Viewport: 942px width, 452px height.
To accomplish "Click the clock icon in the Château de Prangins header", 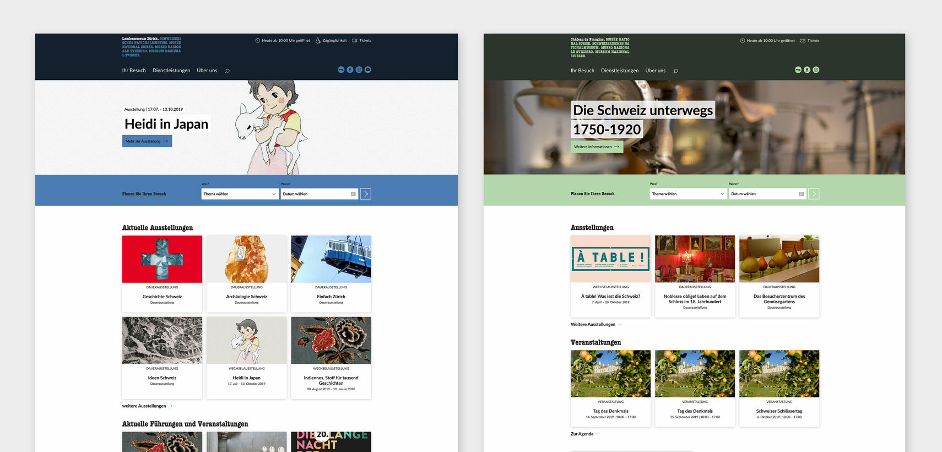I will pos(742,40).
